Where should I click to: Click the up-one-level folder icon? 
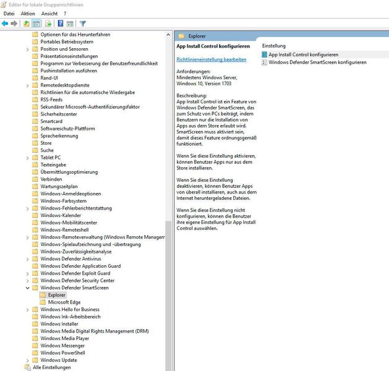pyautogui.click(x=27, y=23)
